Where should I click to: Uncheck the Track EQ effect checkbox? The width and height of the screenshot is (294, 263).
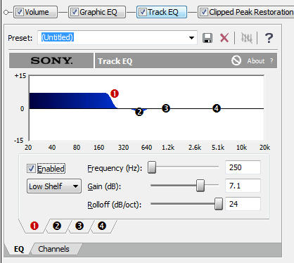[143, 12]
